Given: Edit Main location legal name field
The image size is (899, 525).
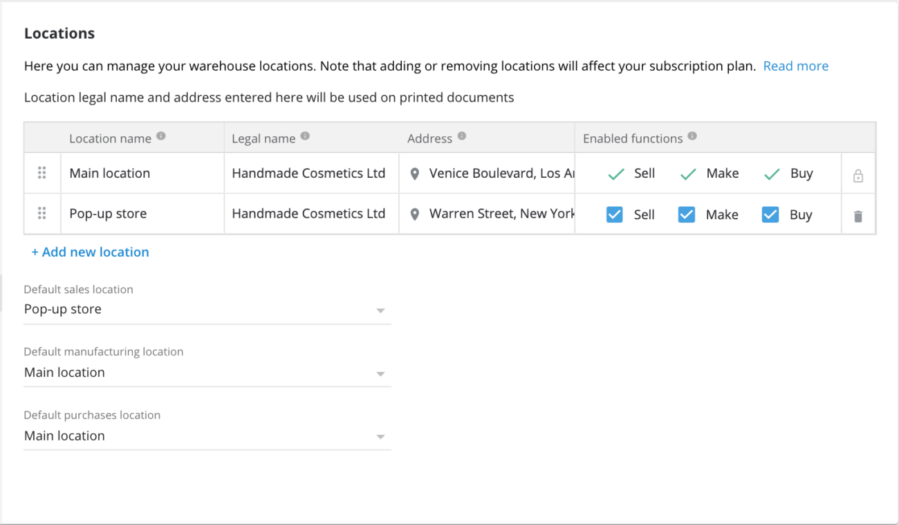Looking at the screenshot, I should click(308, 174).
